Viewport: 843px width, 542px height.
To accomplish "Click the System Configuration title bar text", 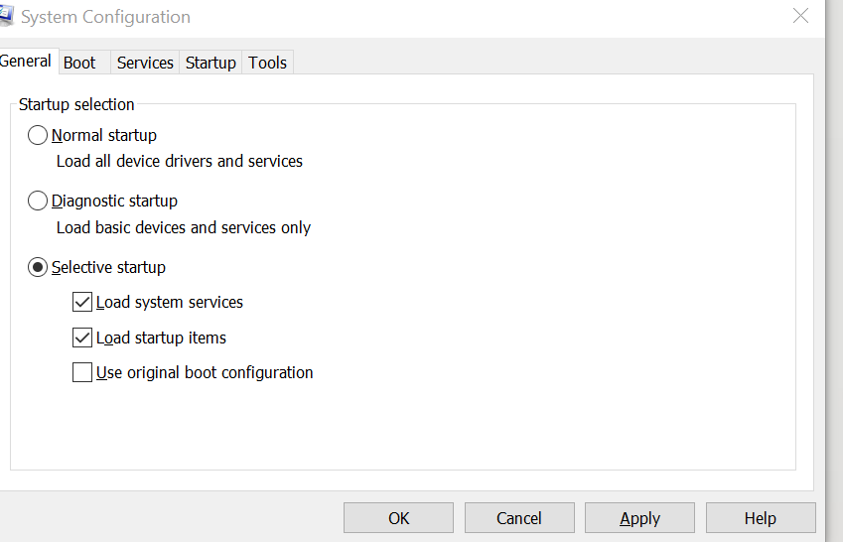I will [105, 17].
